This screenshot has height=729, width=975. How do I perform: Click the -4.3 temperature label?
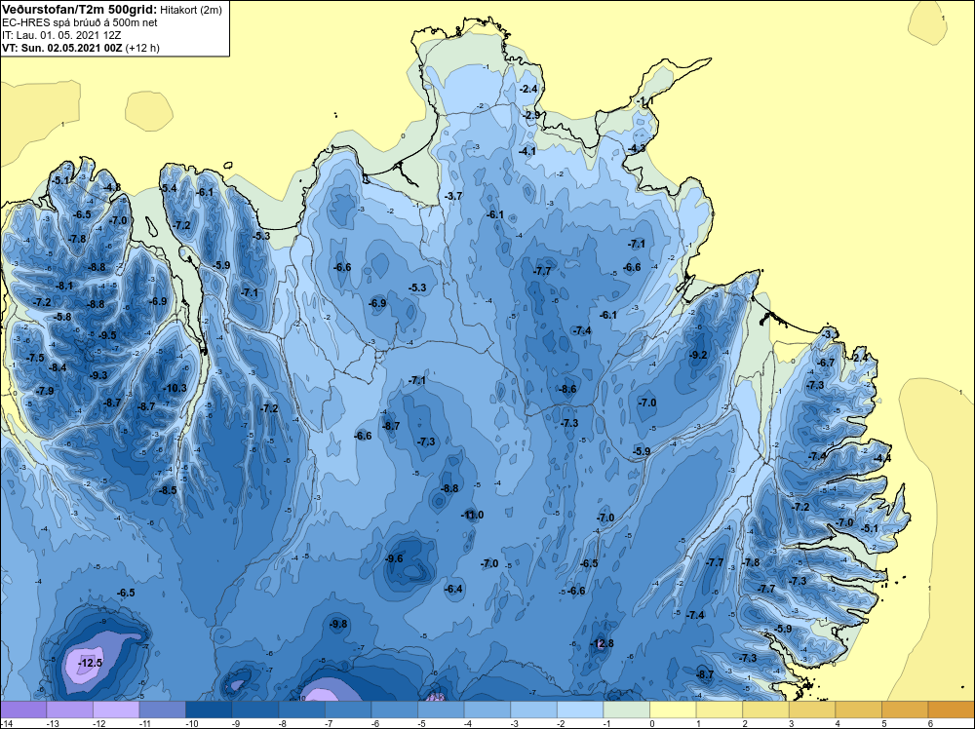[x=637, y=148]
